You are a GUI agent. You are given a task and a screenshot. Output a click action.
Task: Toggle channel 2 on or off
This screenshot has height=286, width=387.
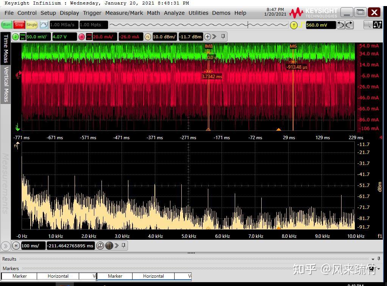point(16,37)
